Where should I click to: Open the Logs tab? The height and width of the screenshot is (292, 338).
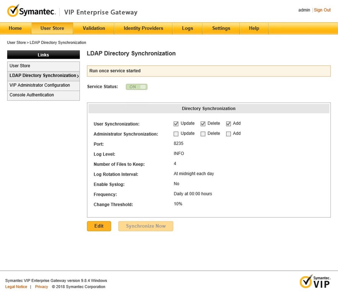[187, 28]
